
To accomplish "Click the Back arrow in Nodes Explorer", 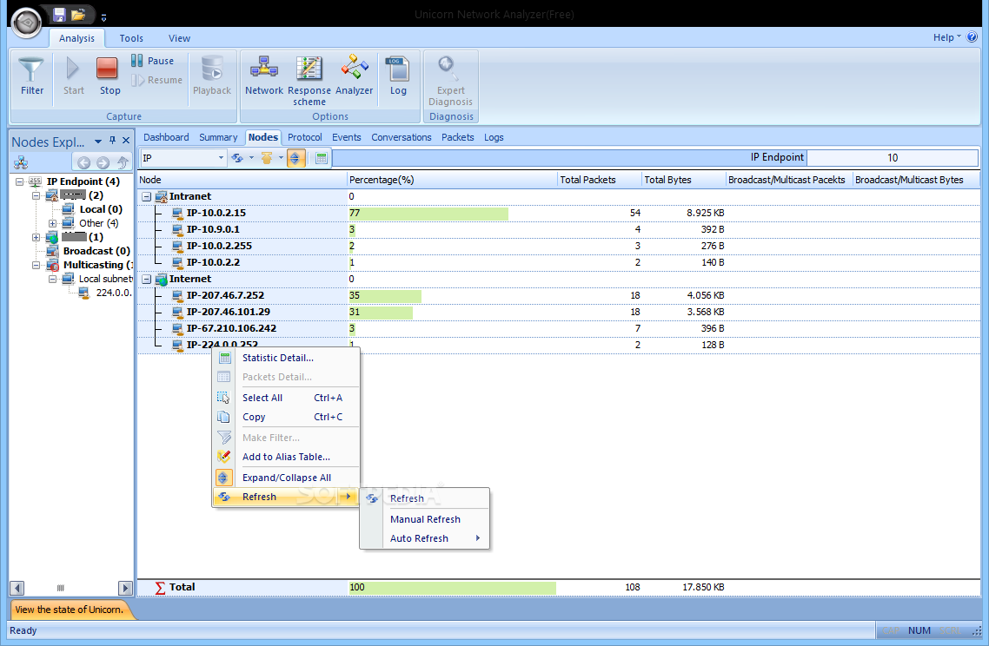I will (x=83, y=162).
